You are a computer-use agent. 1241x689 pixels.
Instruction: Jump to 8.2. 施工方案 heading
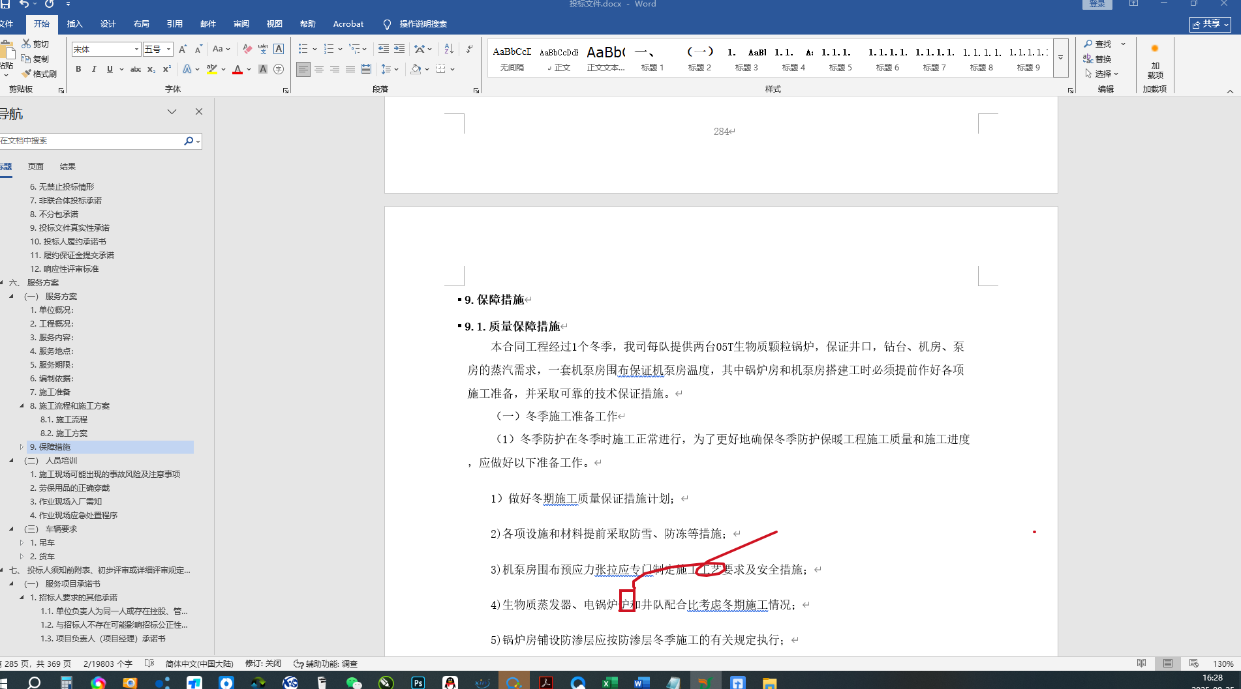pos(64,433)
